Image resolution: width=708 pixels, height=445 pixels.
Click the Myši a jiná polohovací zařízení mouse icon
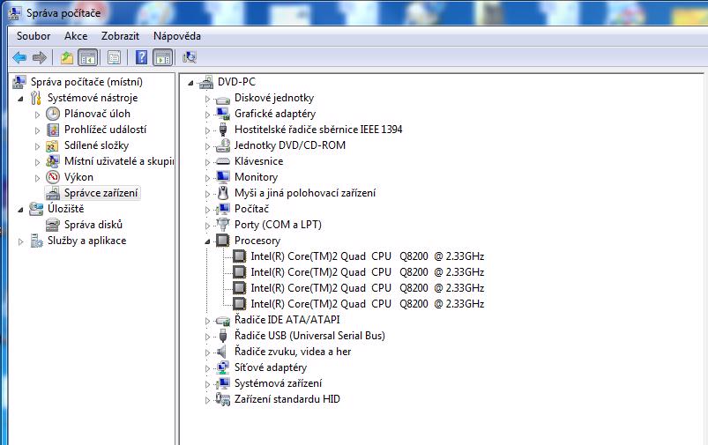point(222,193)
